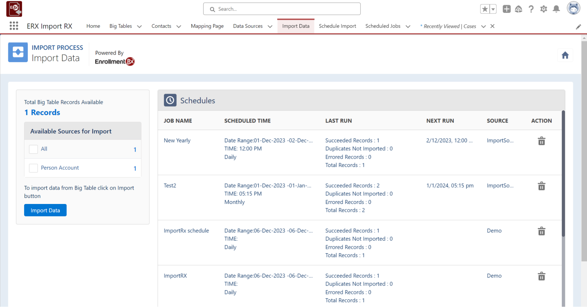Tick the Person Account checkbox
Screen dimensions: 587x307
(x=33, y=168)
